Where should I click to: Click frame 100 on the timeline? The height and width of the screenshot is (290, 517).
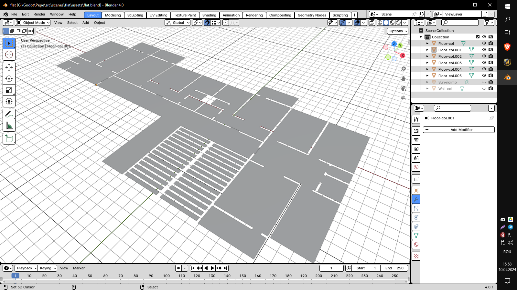pos(166,276)
